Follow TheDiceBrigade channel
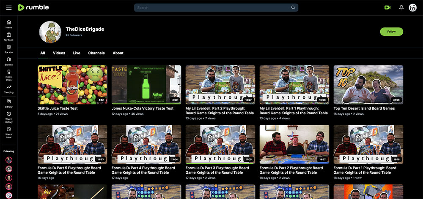 click(x=391, y=32)
